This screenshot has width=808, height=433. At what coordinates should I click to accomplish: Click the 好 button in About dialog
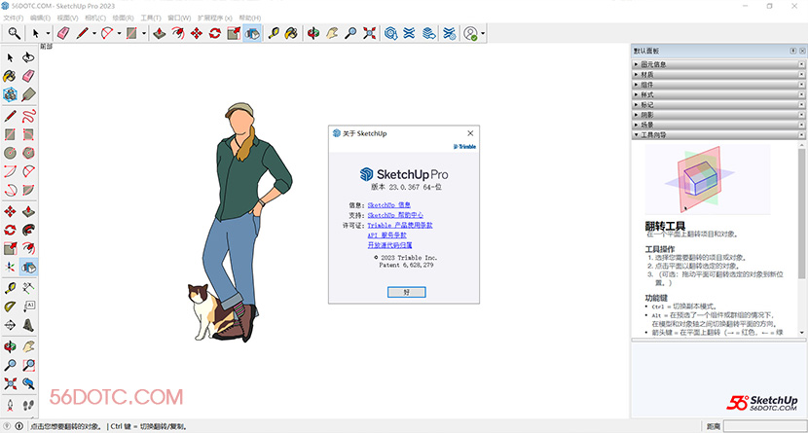pos(405,291)
